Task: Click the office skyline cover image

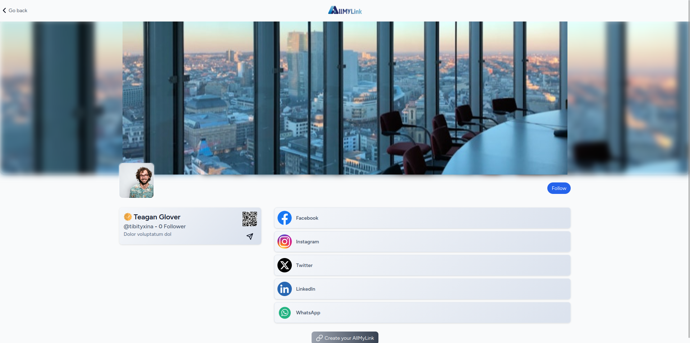Action: [345, 97]
